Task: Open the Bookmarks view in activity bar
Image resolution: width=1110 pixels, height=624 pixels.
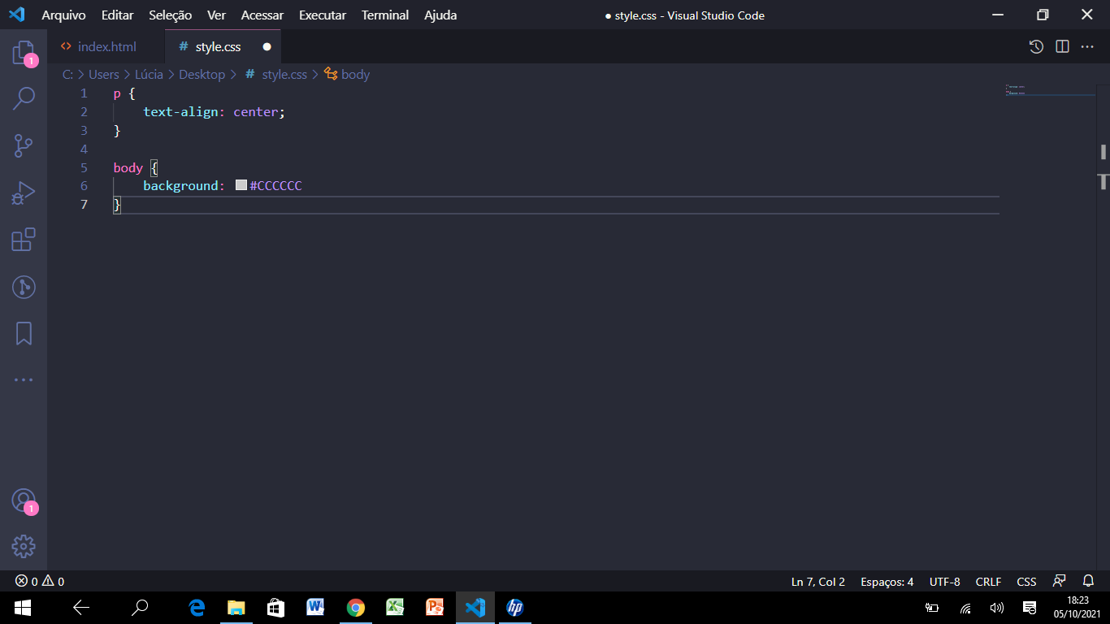Action: point(24,333)
